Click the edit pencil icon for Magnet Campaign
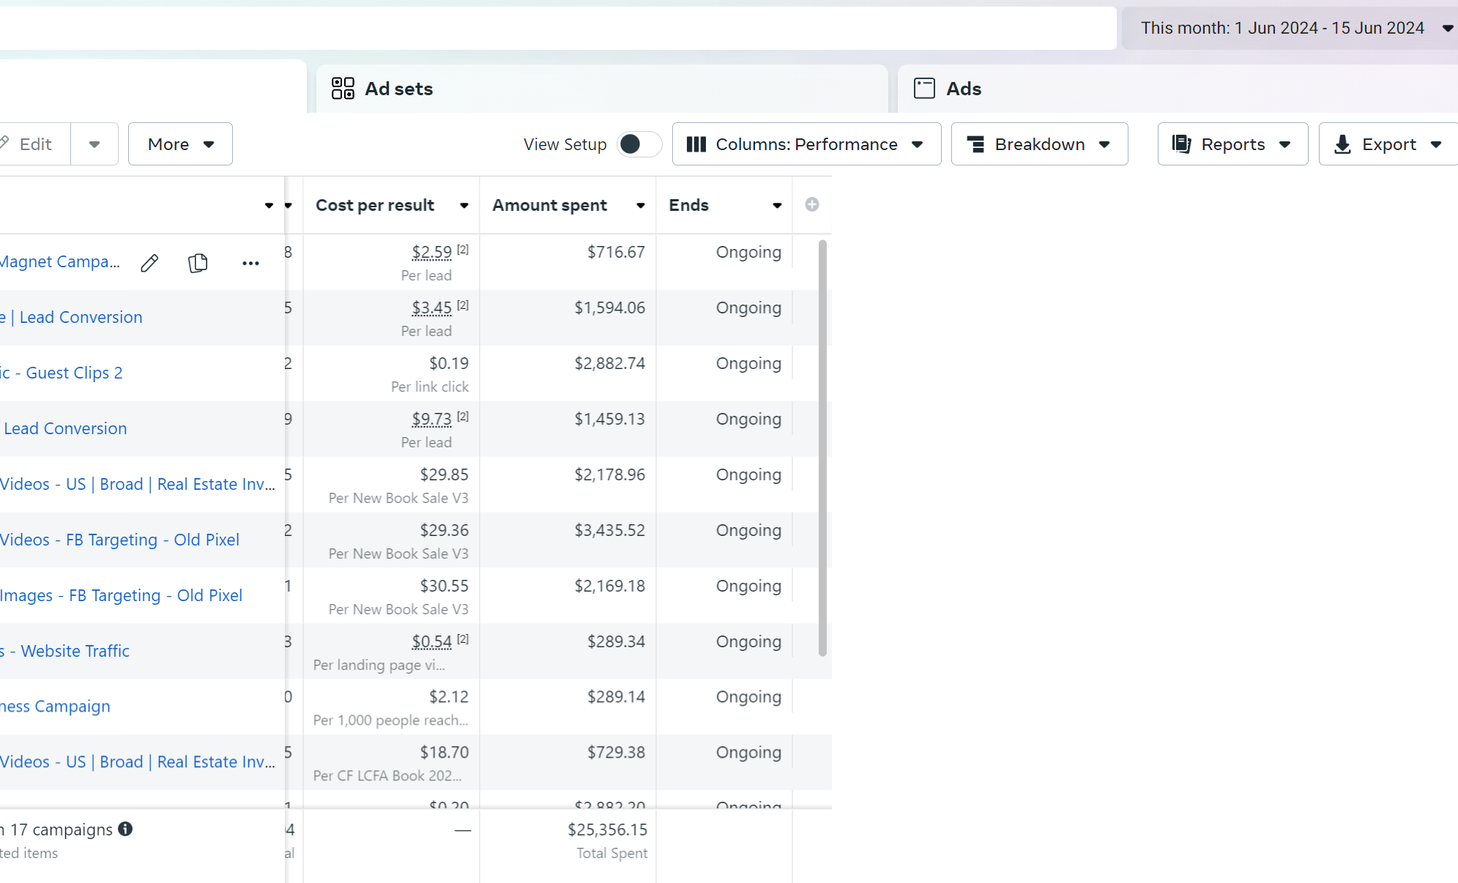This screenshot has width=1458, height=883. pos(149,263)
